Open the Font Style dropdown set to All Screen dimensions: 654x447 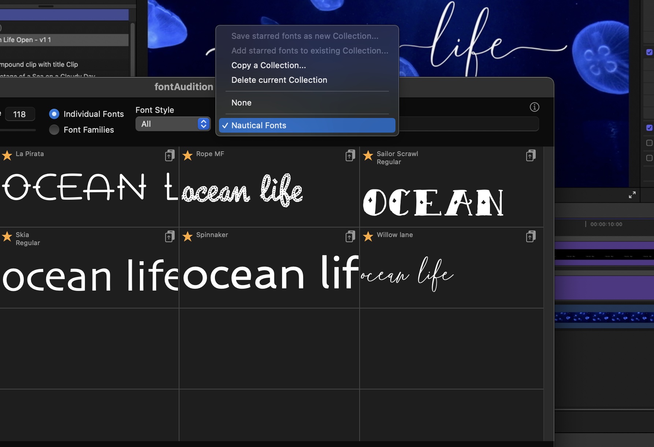click(173, 124)
